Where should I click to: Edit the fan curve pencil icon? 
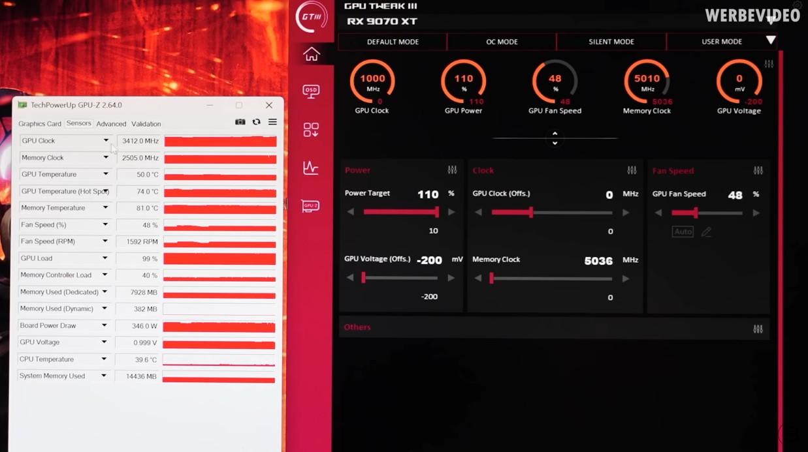pyautogui.click(x=706, y=232)
